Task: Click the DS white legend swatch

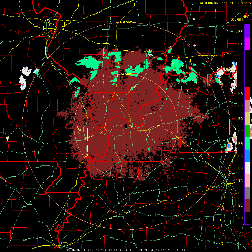Action: tap(247, 168)
